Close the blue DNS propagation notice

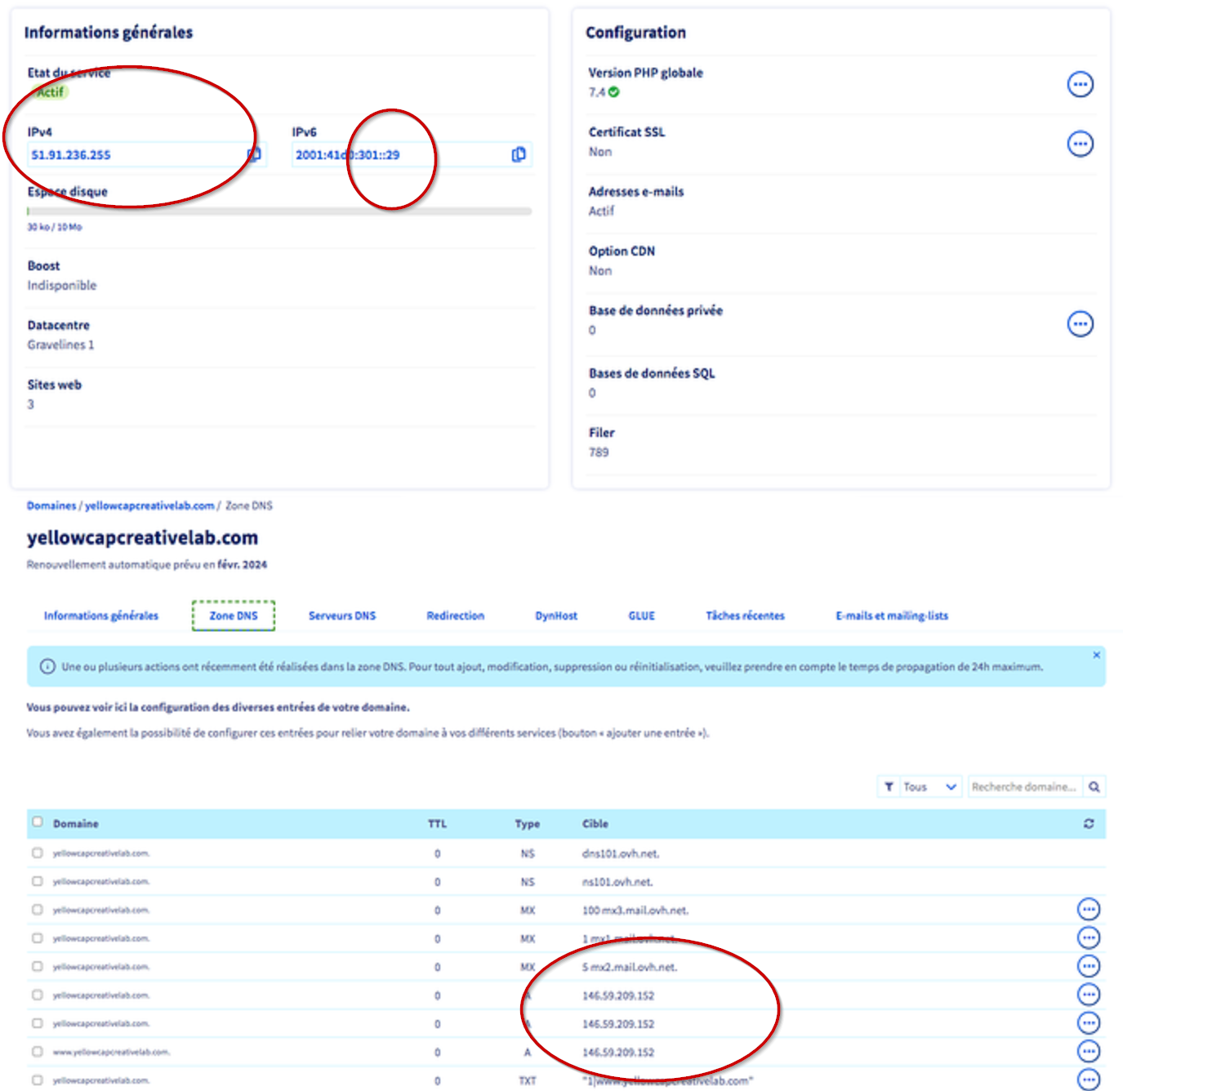pos(1096,655)
